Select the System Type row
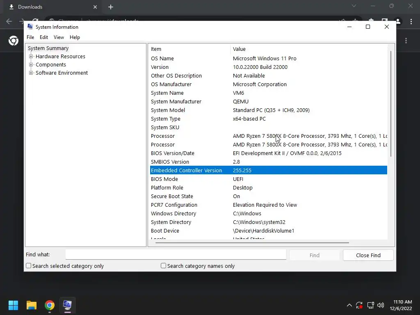Viewport: 420px width, 315px height. 268,119
